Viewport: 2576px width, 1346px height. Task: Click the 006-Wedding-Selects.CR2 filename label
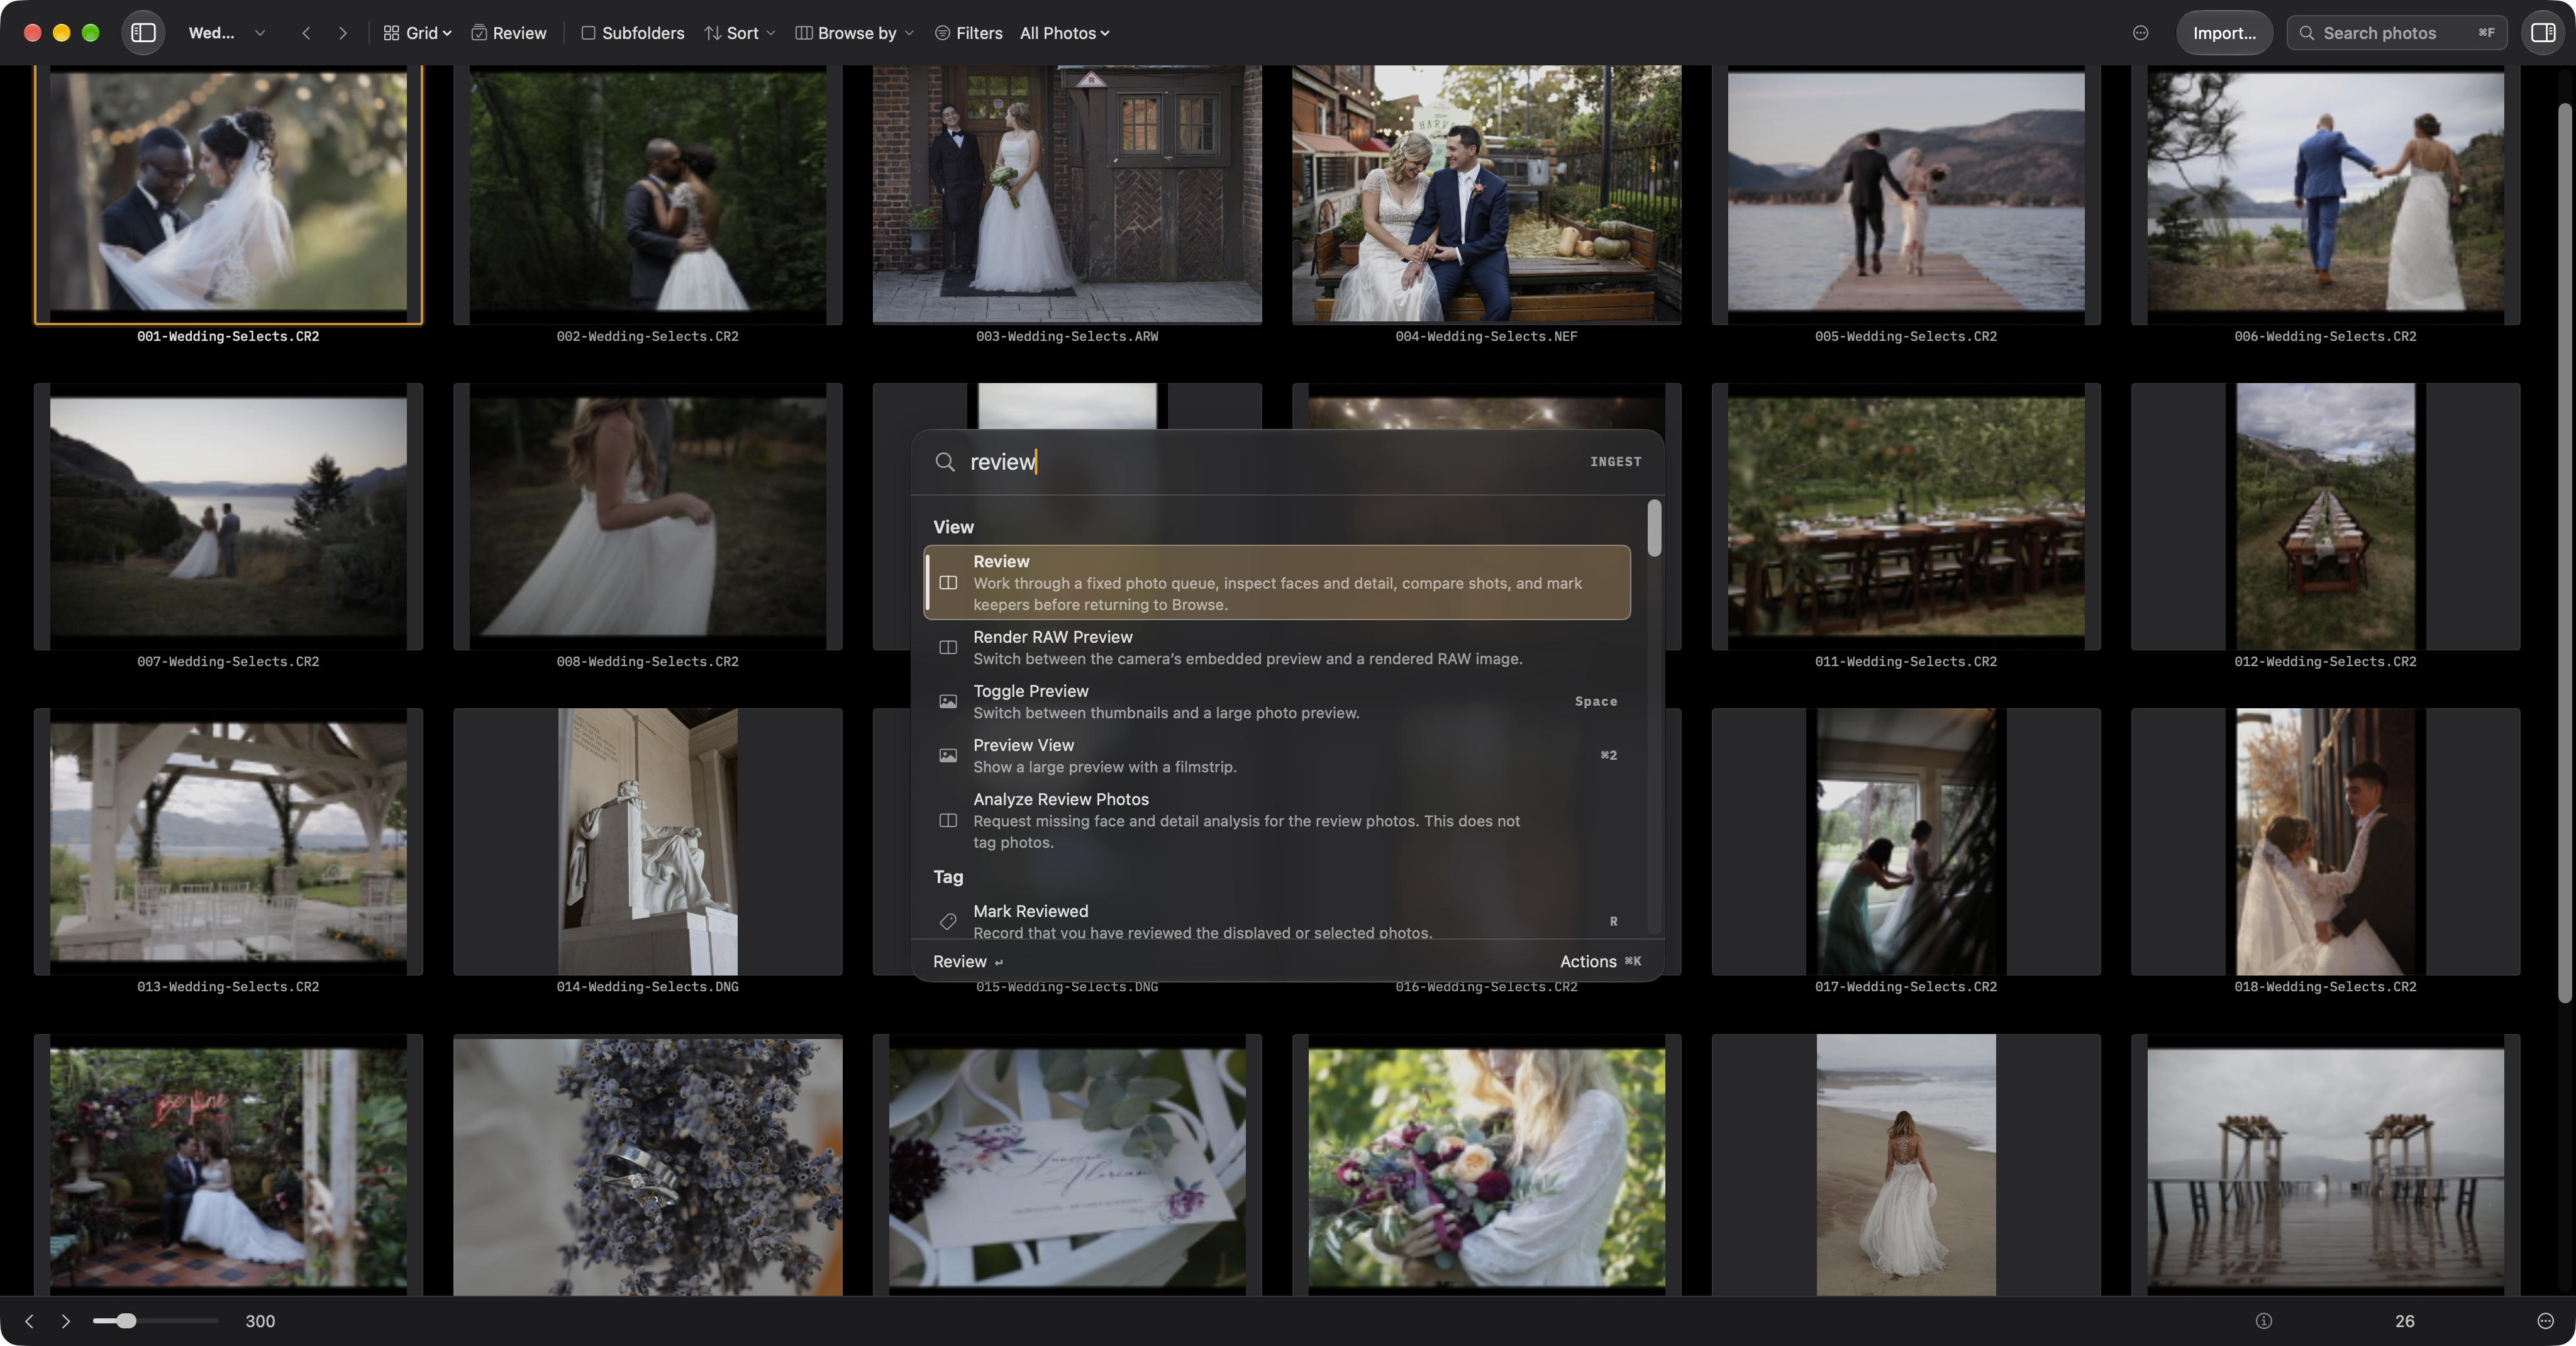coord(2325,336)
